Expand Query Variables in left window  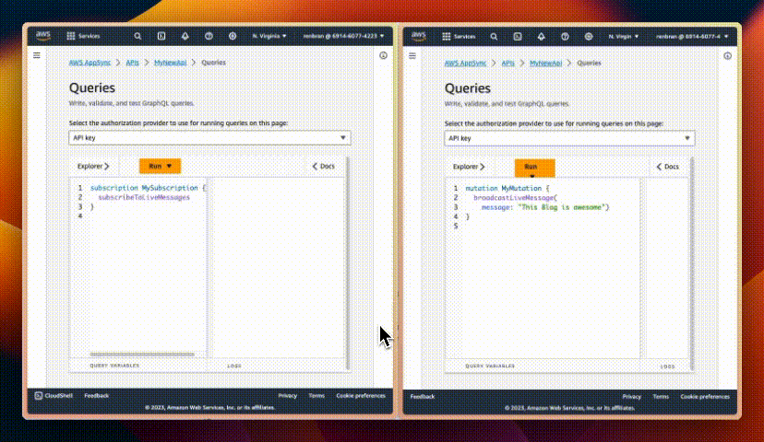pos(114,366)
